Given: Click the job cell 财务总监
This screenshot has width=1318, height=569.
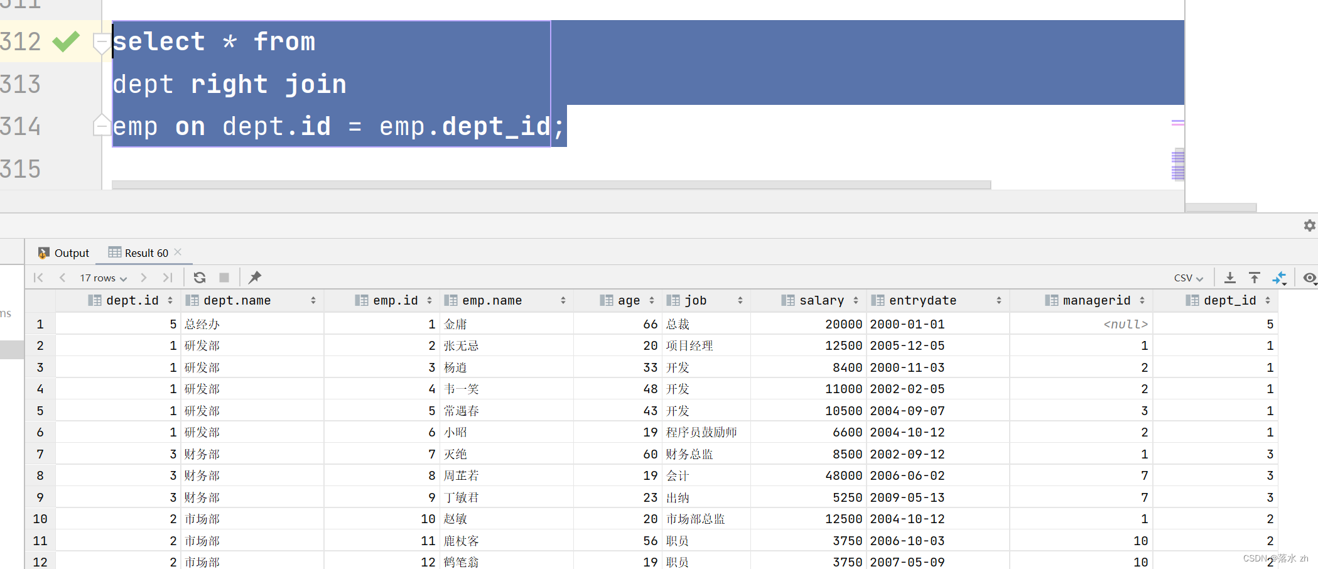Looking at the screenshot, I should pyautogui.click(x=706, y=454).
